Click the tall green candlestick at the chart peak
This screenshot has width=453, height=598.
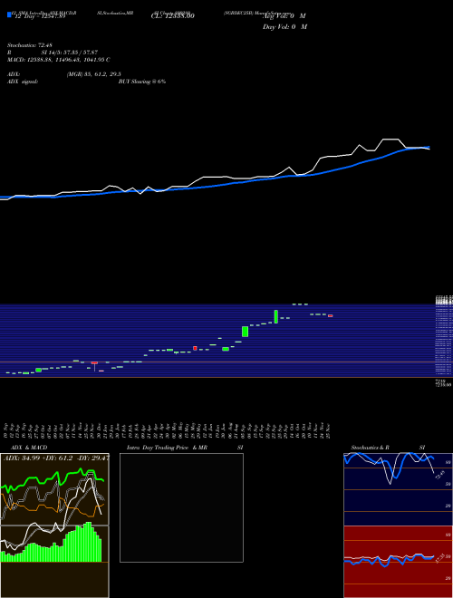276,316
